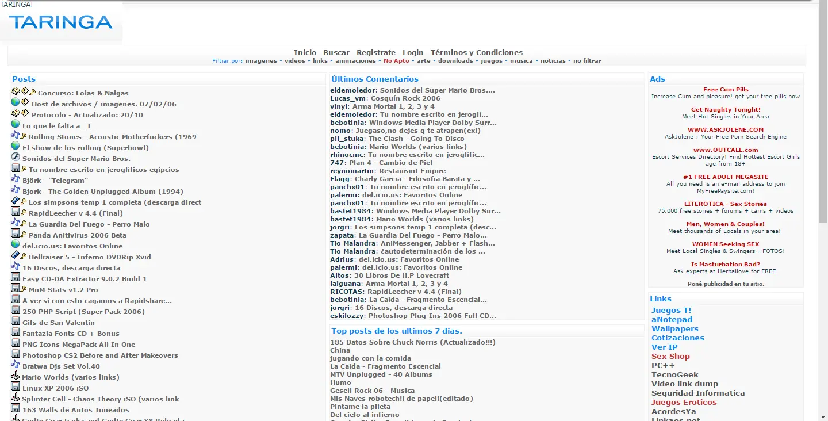Click the globe icon beside 'Lo que le falta a _T_'

(x=16, y=124)
